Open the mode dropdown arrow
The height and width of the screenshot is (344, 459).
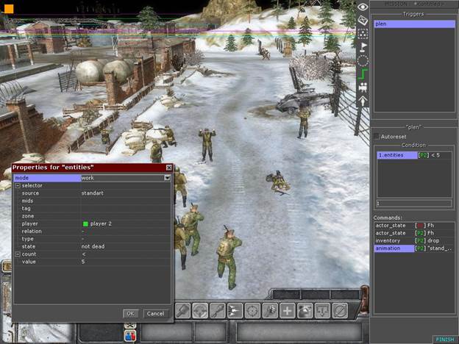[167, 178]
